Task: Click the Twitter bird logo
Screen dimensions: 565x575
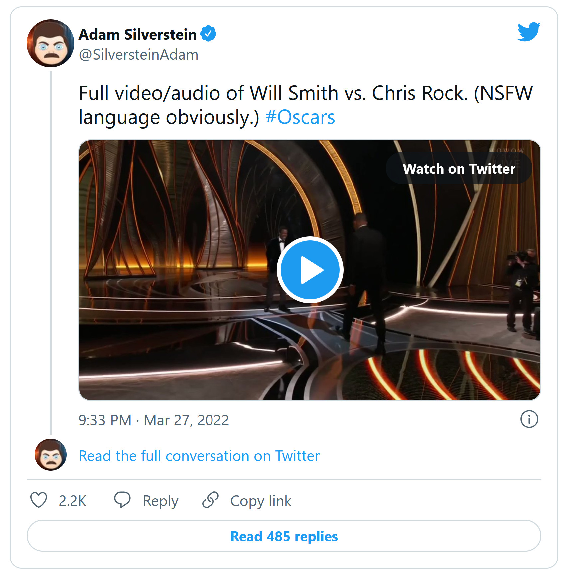Action: click(x=529, y=32)
